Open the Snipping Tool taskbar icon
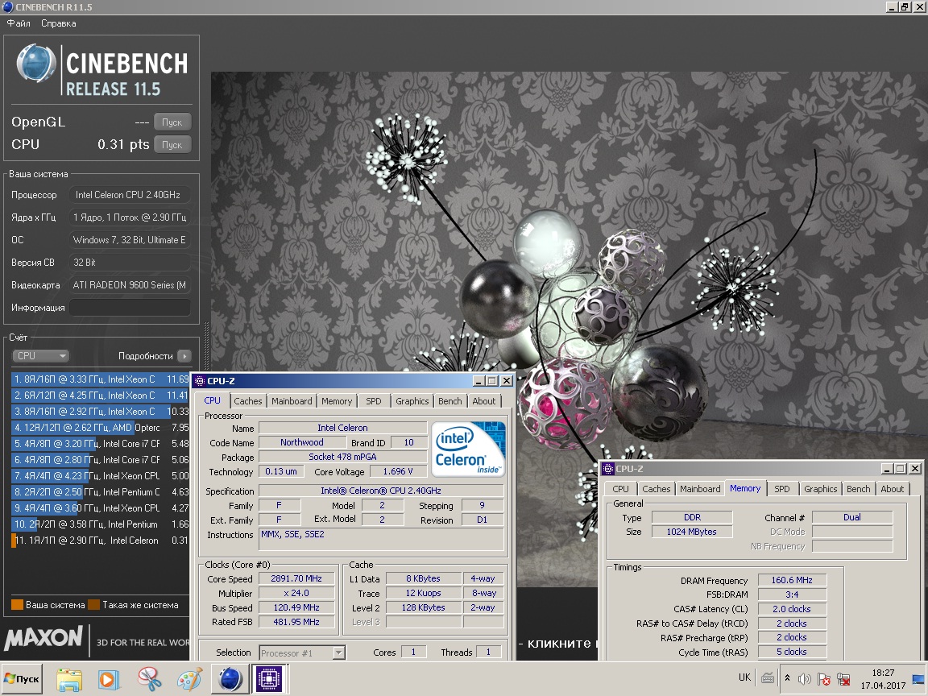Screen dimensions: 928x696 click(x=149, y=679)
